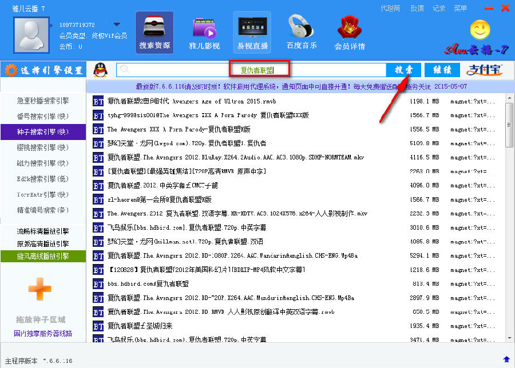Image resolution: width=515 pixels, height=368 pixels.
Task: Click the results scrollbar up arrow
Action: (x=509, y=98)
